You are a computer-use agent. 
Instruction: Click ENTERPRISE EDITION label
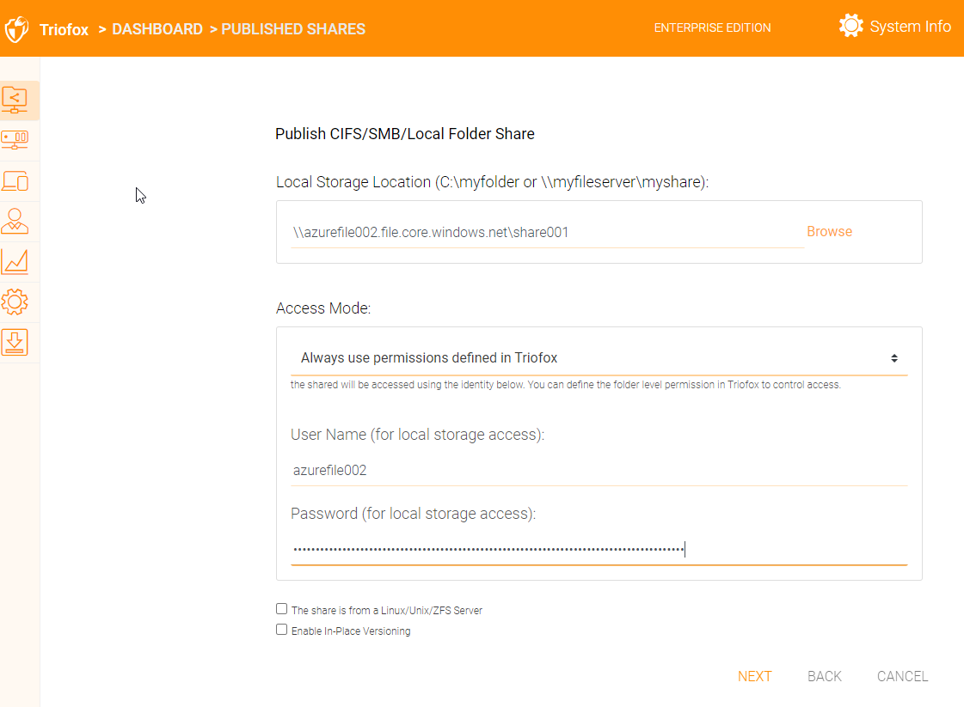click(x=712, y=27)
